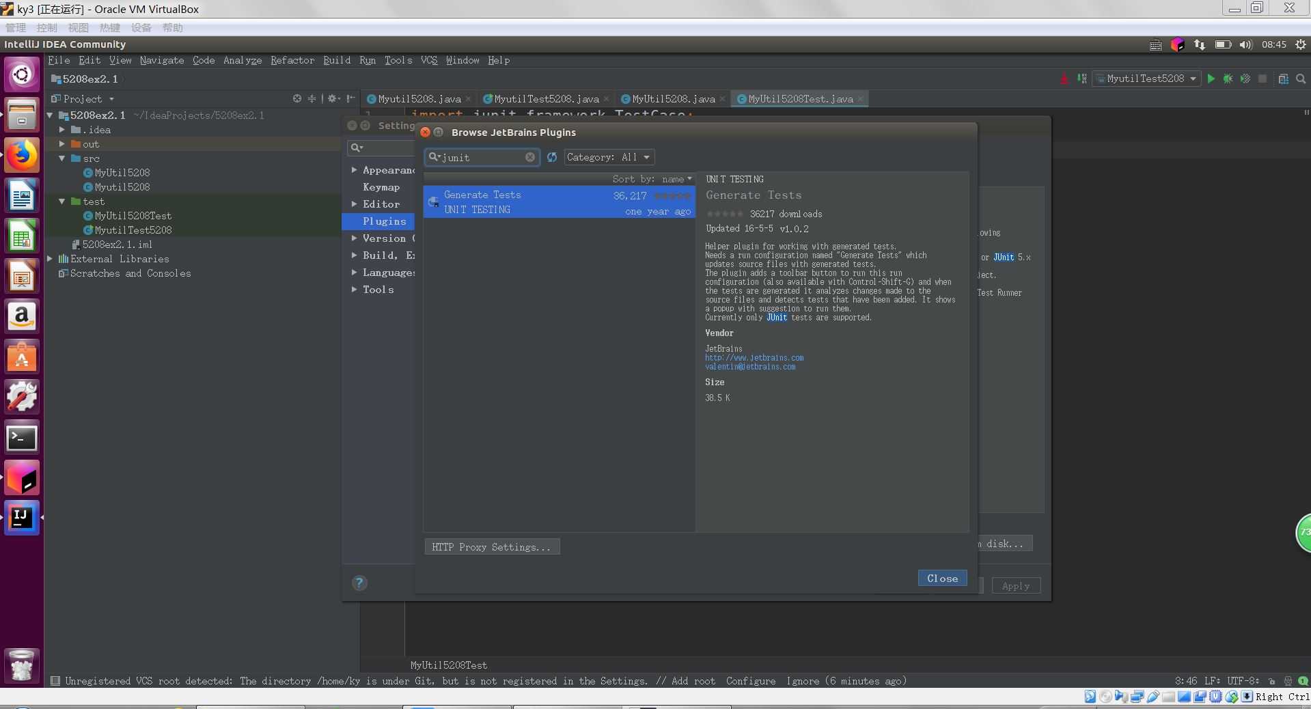Click Configure link in status bar
This screenshot has height=709, width=1311.
click(x=751, y=681)
